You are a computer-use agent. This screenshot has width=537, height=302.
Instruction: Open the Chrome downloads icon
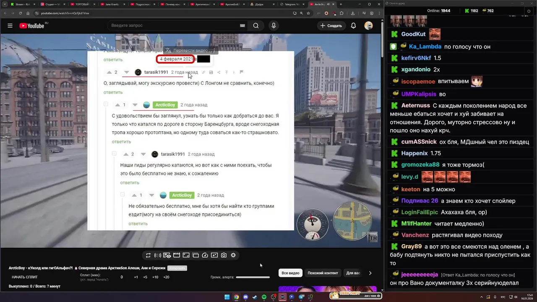tap(353, 13)
